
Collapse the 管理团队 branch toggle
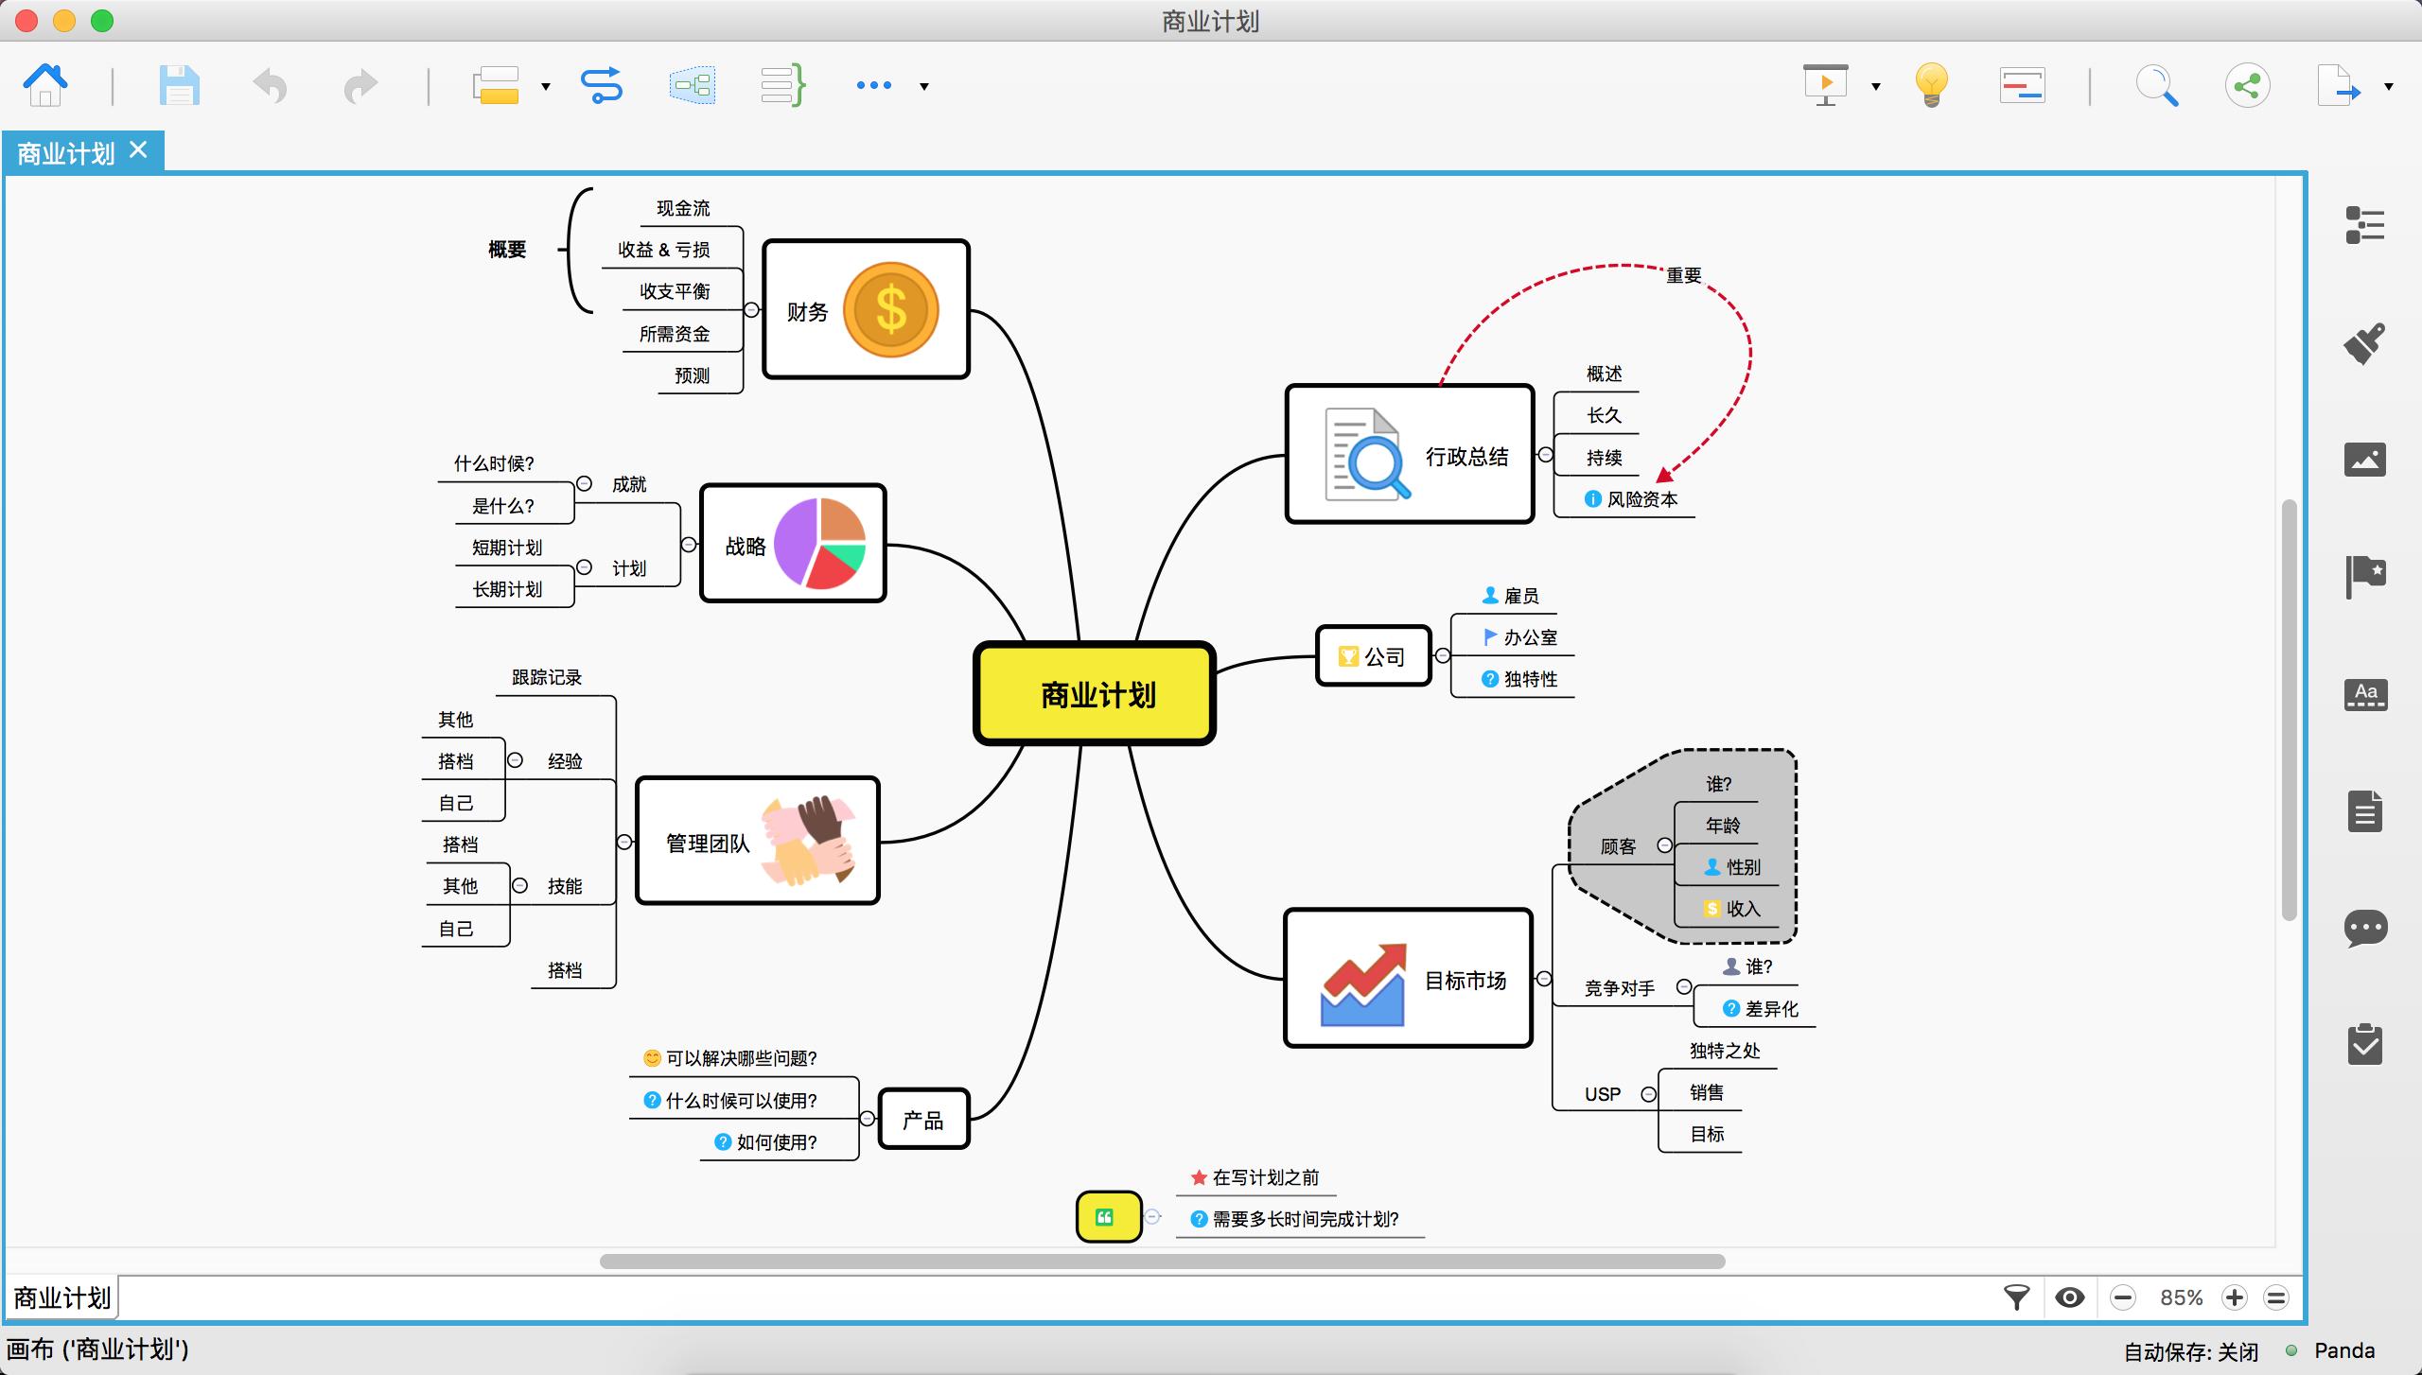point(624,842)
